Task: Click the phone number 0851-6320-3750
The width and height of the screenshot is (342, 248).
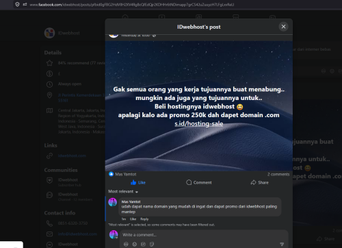Action: tap(73, 223)
